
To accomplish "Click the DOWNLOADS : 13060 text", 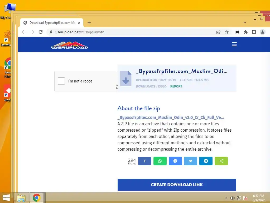I will click(x=151, y=86).
